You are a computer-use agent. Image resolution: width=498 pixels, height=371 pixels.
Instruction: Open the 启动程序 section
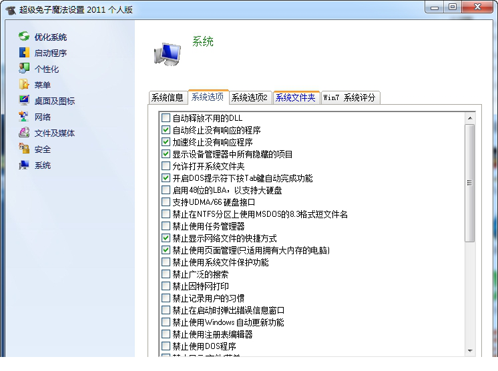(x=51, y=53)
